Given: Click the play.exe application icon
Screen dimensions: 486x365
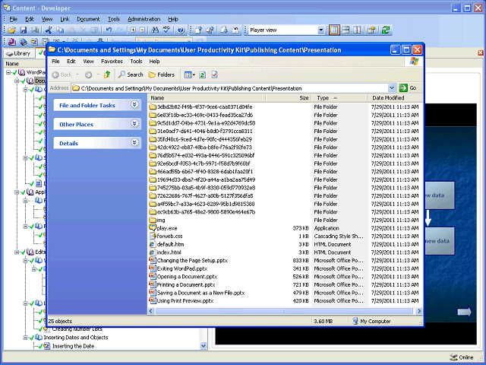Looking at the screenshot, I should point(152,228).
